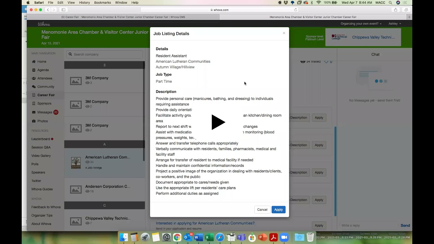This screenshot has height=244, width=434.
Task: Open the Safari File menu
Action: 51,3
